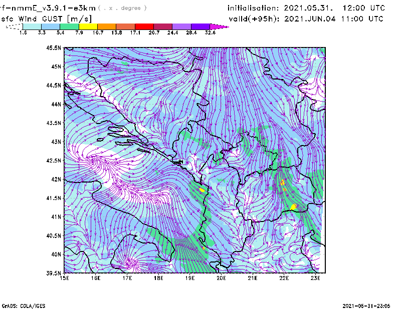Viewport: 401px width, 309px height.
Task: Click the 'GrADS: COLA/IGES' footer label
Action: point(24,306)
